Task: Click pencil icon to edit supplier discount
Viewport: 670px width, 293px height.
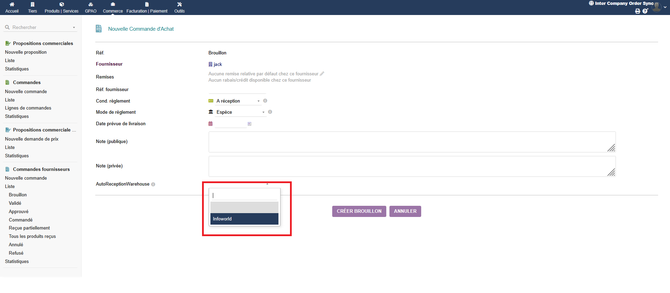Action: [322, 74]
